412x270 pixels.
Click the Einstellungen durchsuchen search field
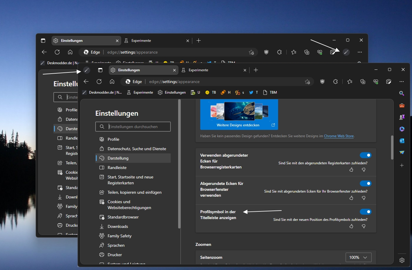[133, 127]
